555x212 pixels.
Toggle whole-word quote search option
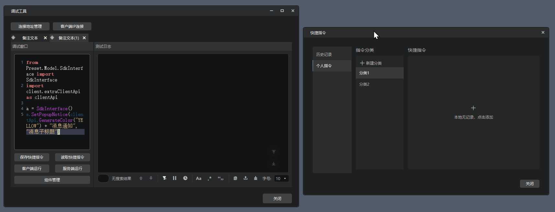(x=221, y=178)
